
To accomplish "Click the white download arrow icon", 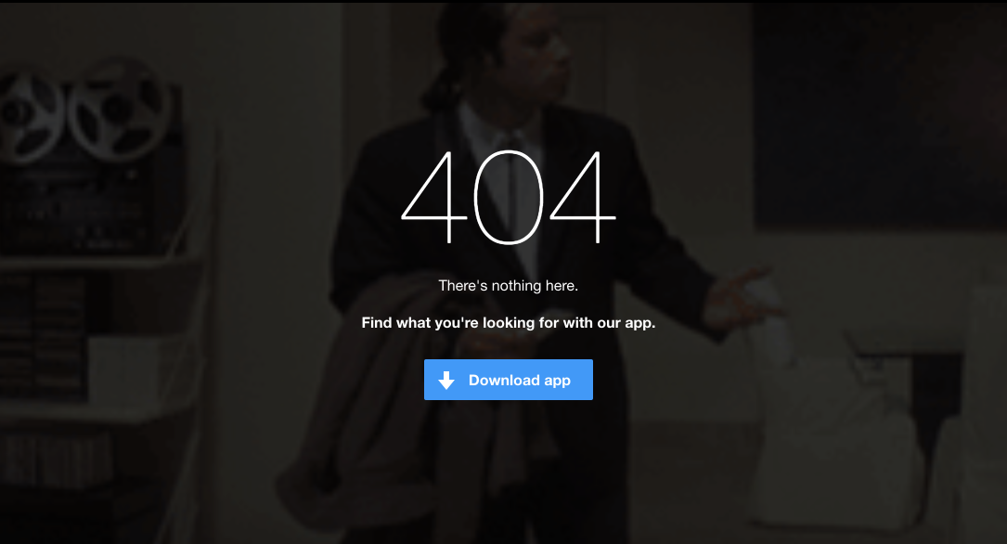I will tap(446, 381).
